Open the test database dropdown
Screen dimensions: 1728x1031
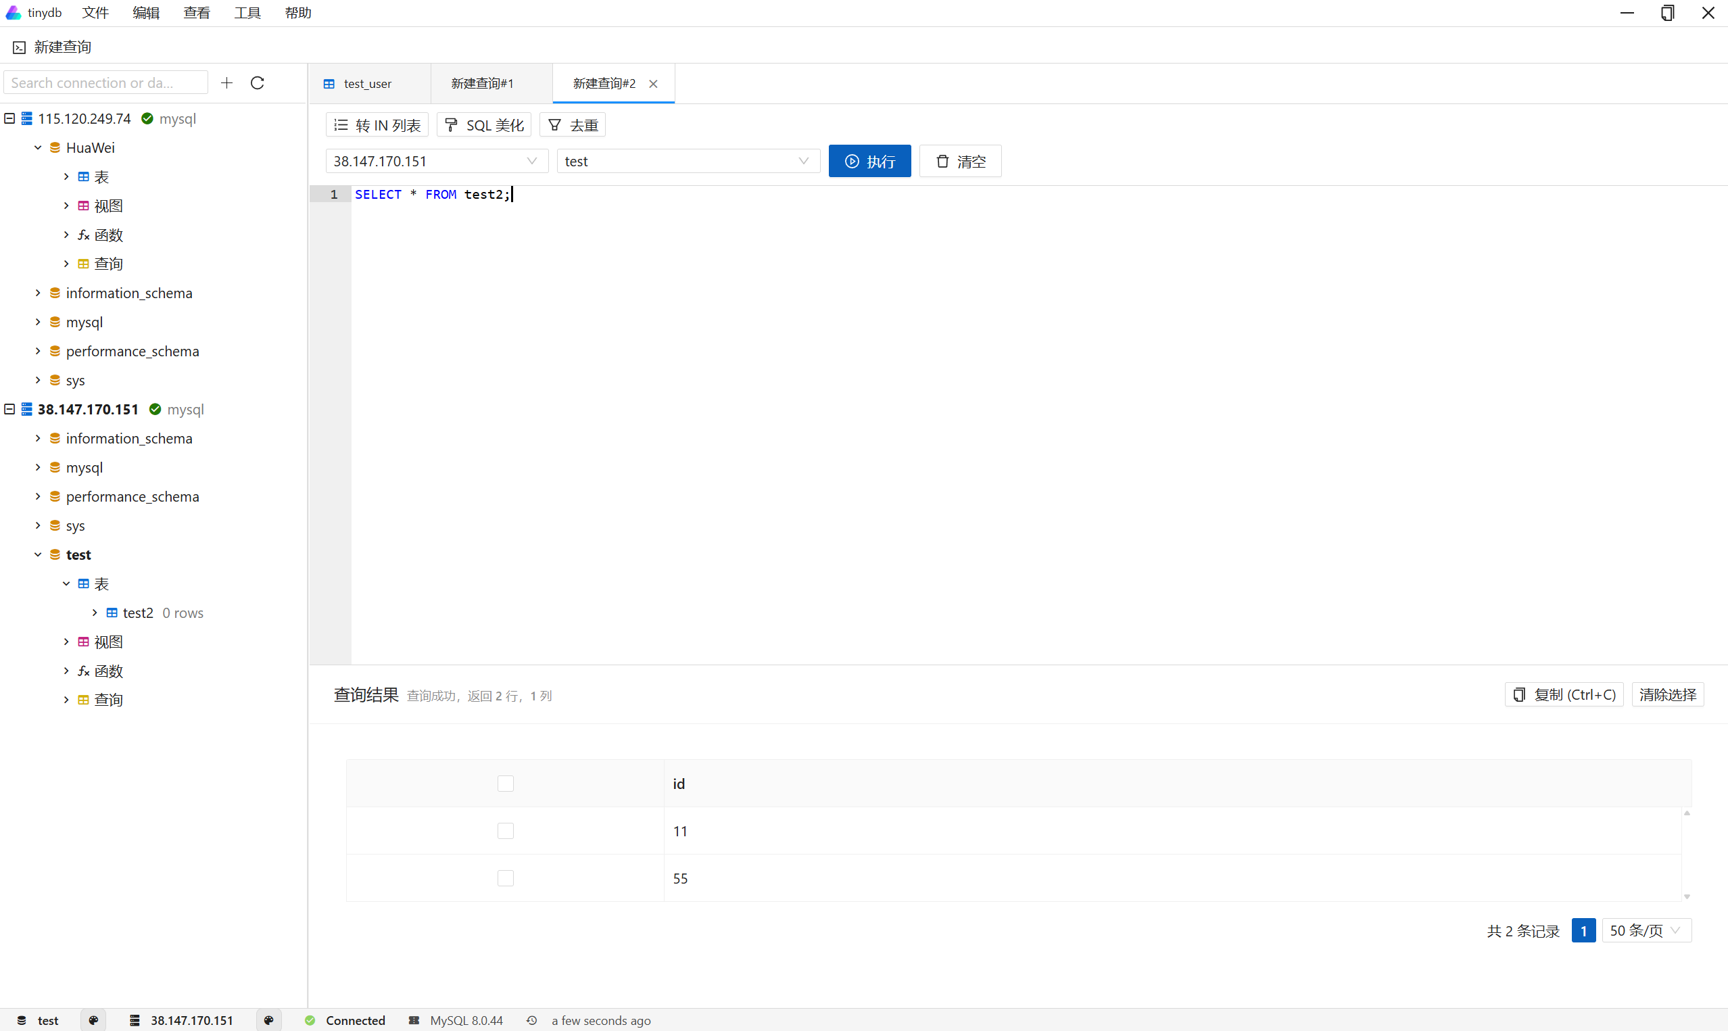coord(688,161)
